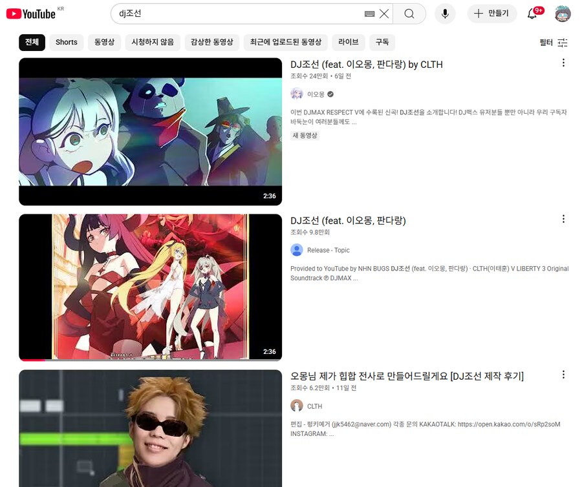Open video title DJ조선 (feat. 이오몽, 판다랑) by CLTH
582x487 pixels.
coord(367,65)
